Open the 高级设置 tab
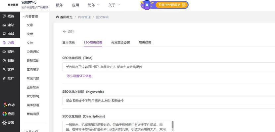 coord(145,43)
